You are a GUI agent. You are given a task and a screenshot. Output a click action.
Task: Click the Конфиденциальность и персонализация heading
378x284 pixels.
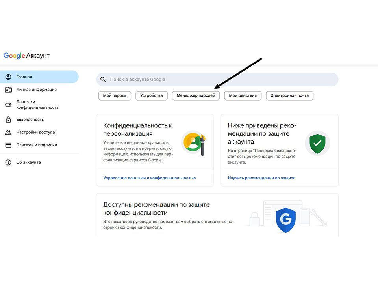(x=138, y=129)
